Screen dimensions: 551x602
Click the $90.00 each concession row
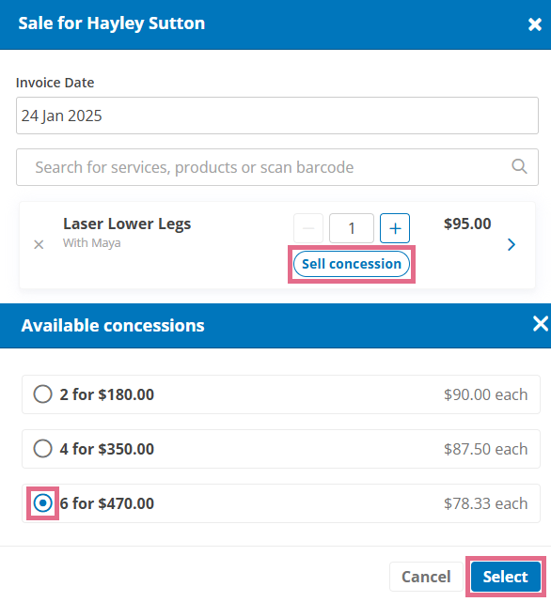(x=281, y=394)
